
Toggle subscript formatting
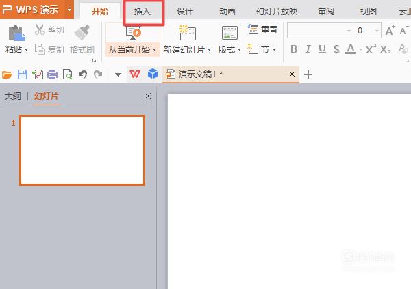(385, 49)
